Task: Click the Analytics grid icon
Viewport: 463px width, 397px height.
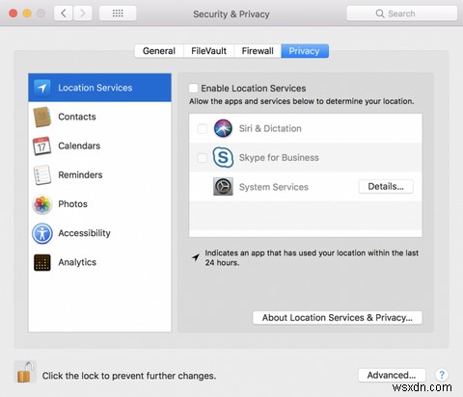Action: pyautogui.click(x=42, y=262)
